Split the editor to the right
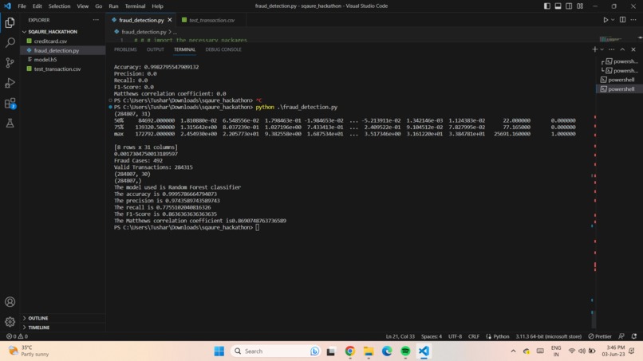Viewport: 643px width, 361px height. point(622,20)
